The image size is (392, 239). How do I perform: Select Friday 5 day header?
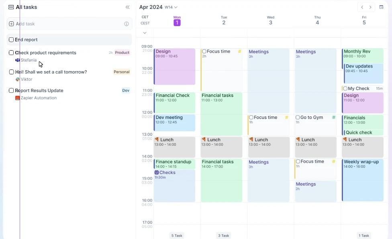point(364,21)
